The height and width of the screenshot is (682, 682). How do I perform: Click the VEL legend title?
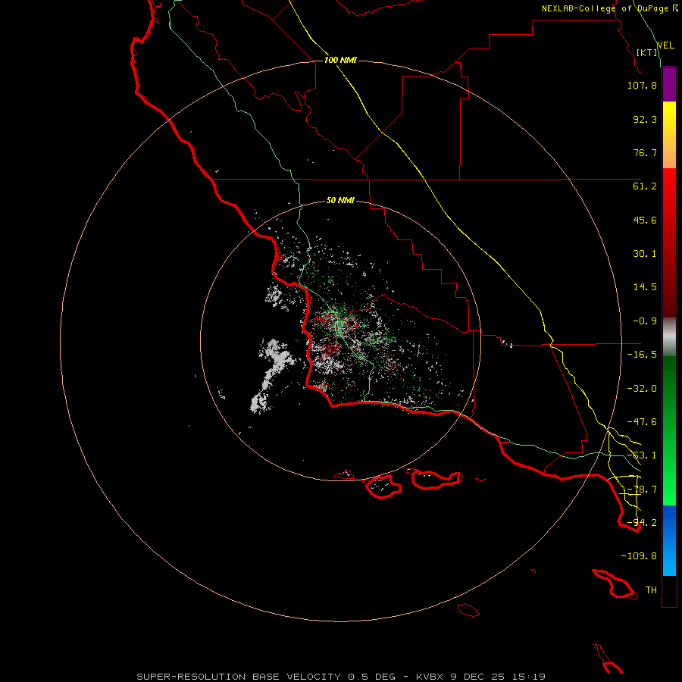tap(666, 45)
